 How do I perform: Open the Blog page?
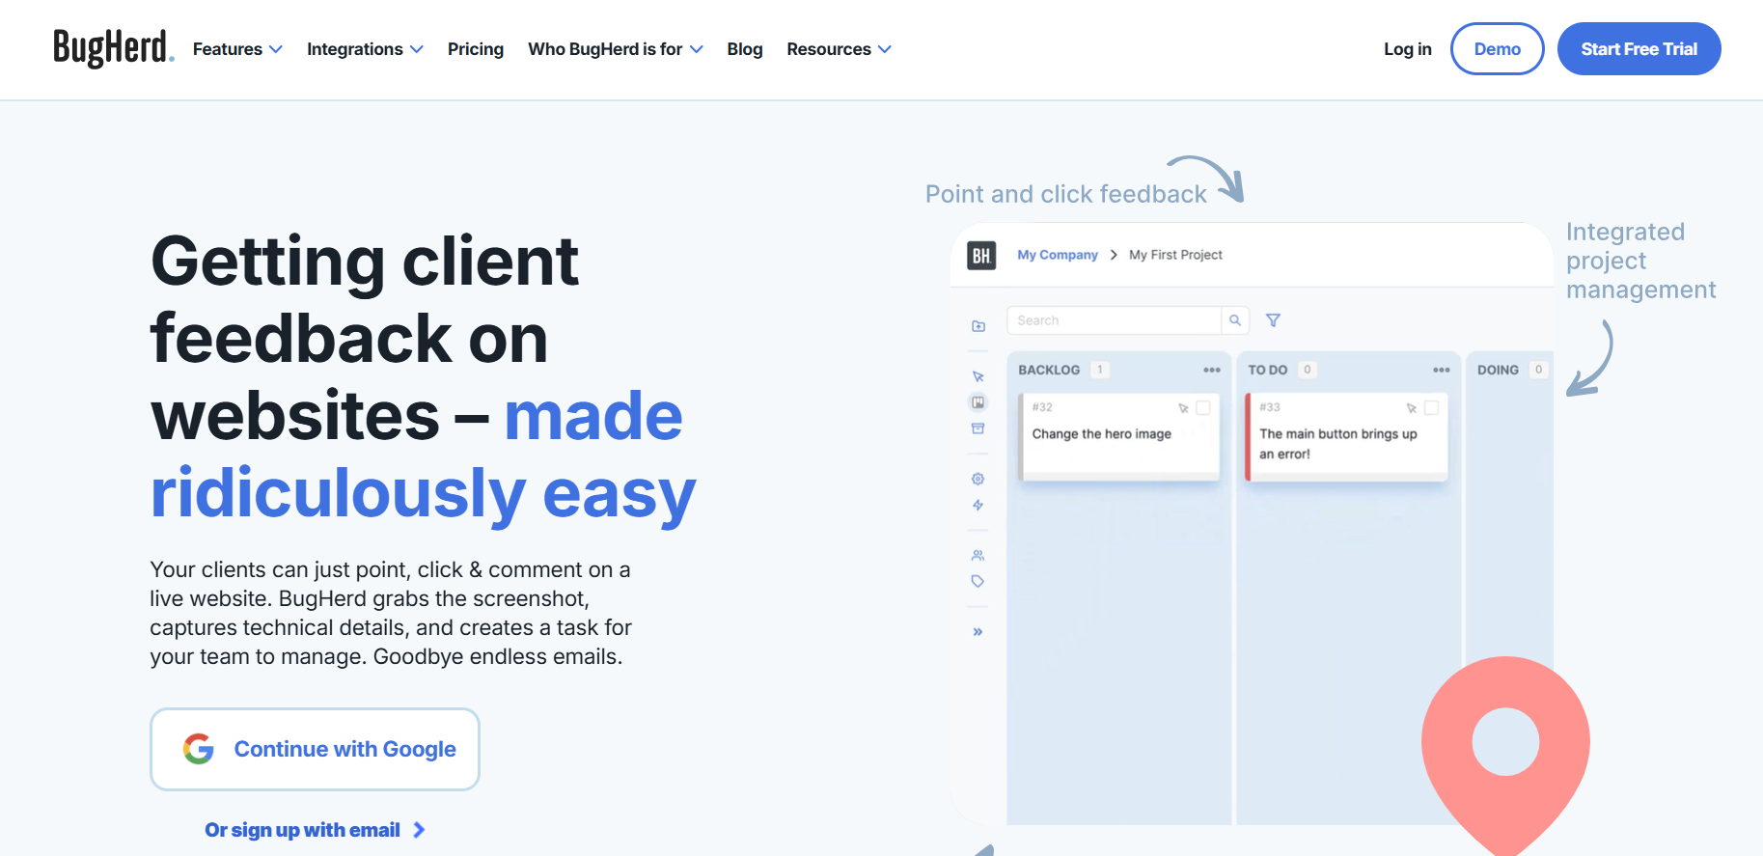[x=745, y=49]
